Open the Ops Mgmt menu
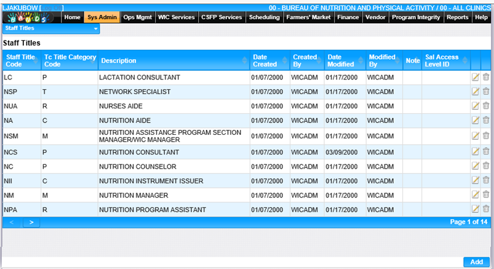 click(x=138, y=17)
